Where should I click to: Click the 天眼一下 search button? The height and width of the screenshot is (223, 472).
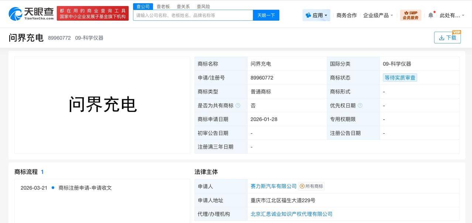[x=266, y=15]
